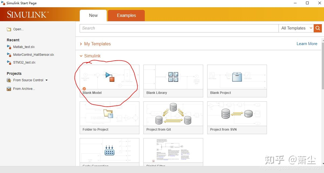Click the Simulink Start Page title bar icon
This screenshot has height=173, width=324.
coord(3,3)
